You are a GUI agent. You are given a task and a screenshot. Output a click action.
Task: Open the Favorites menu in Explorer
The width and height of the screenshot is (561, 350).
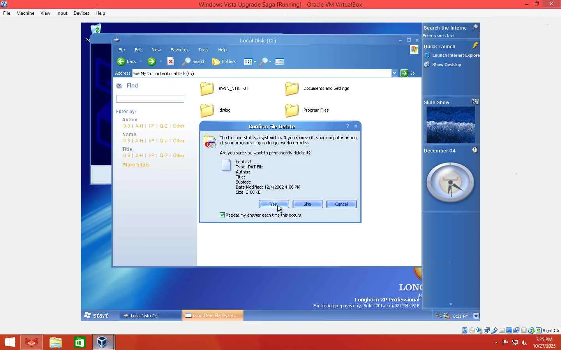(179, 50)
